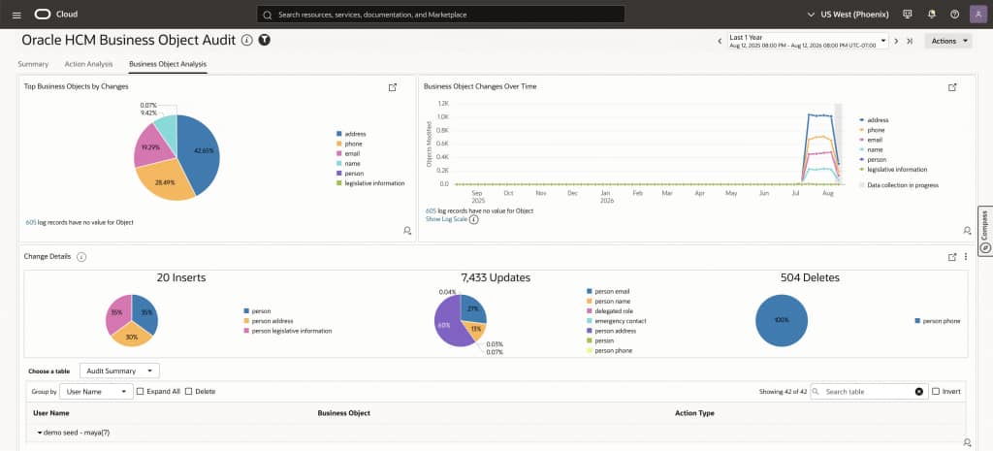Click person phone swatch in Deletes legend
This screenshot has height=451, width=993.
pos(917,321)
